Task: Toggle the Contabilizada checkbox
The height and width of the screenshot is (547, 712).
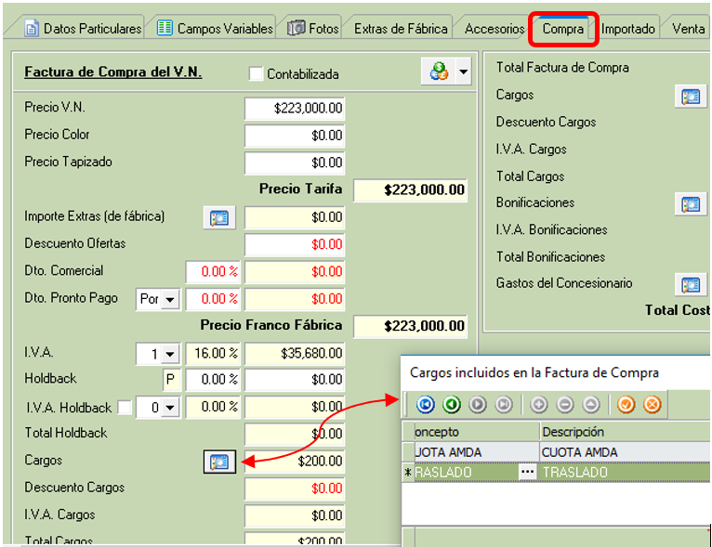Action: click(257, 74)
